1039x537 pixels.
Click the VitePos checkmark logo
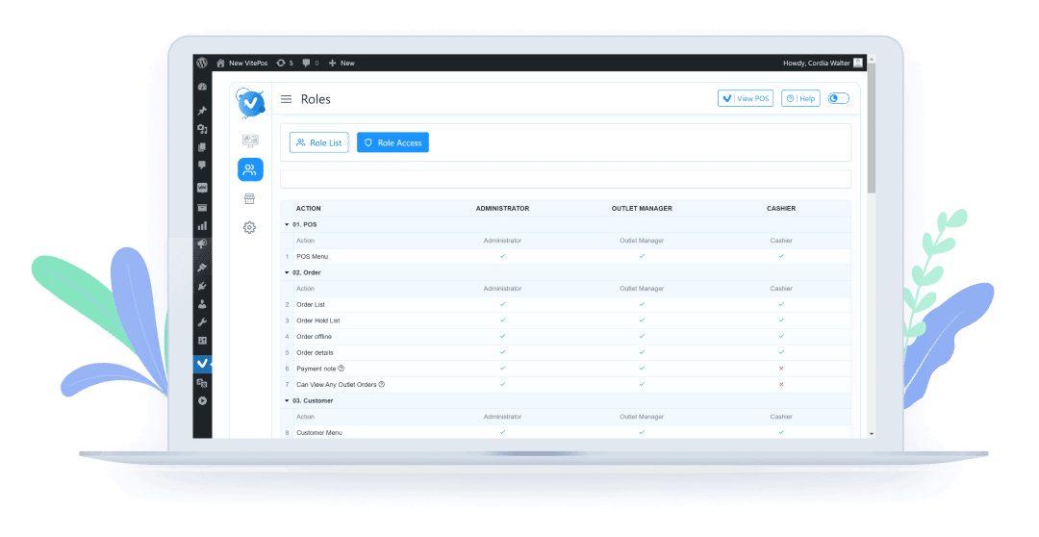coord(251,101)
